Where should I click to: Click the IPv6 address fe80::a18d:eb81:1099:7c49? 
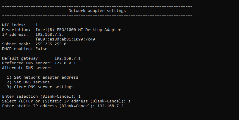pyautogui.click(x=65, y=39)
